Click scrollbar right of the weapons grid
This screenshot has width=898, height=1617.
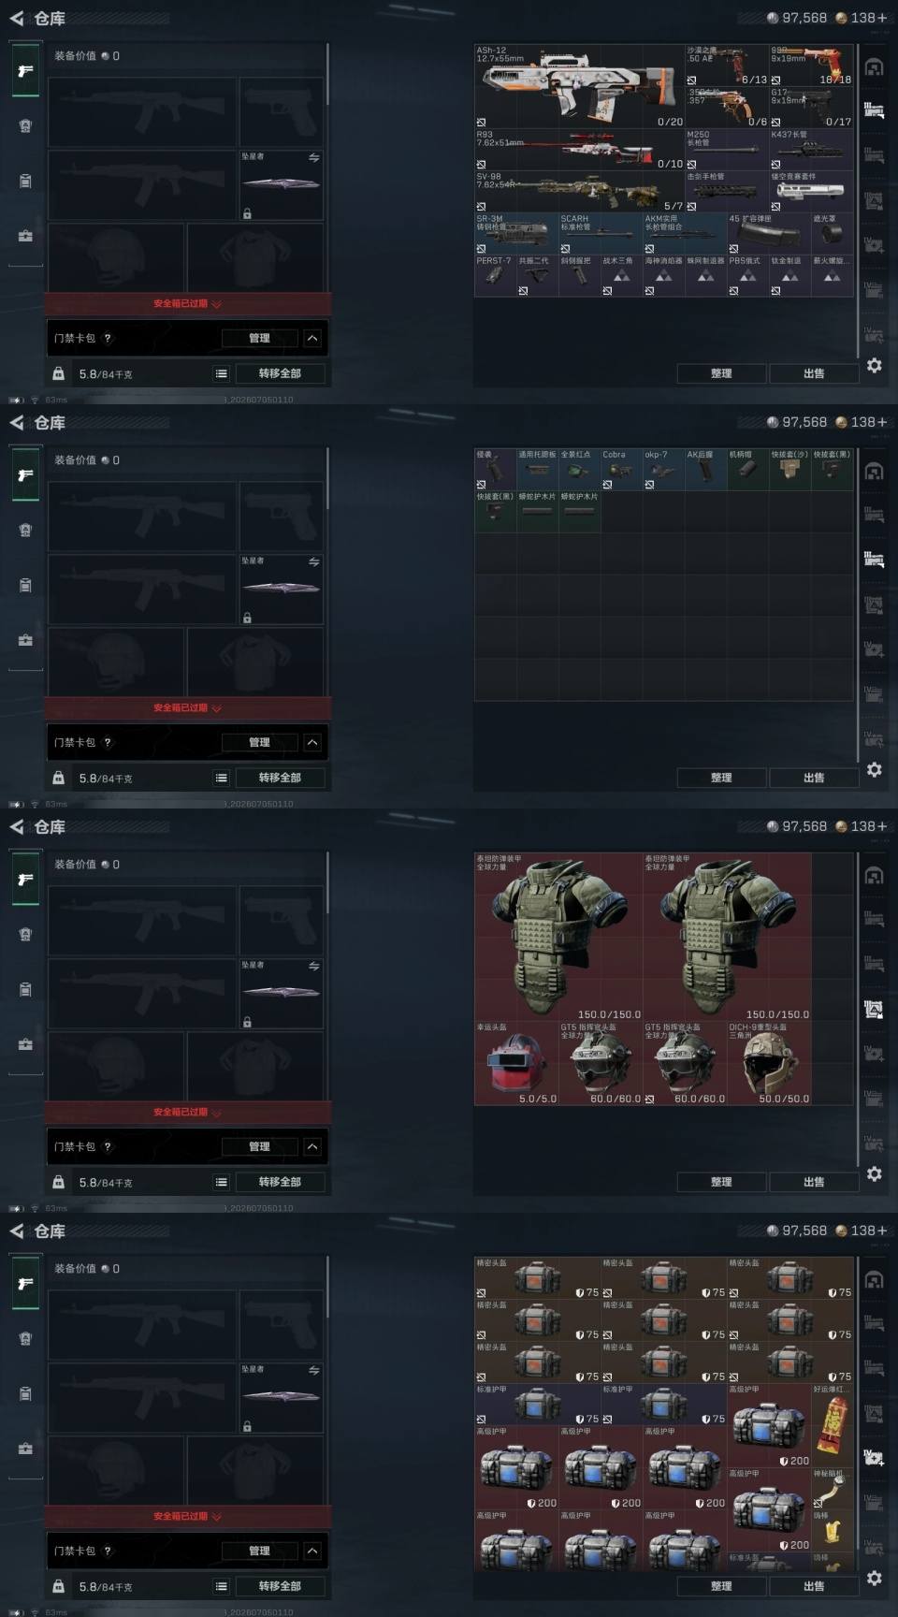click(858, 201)
